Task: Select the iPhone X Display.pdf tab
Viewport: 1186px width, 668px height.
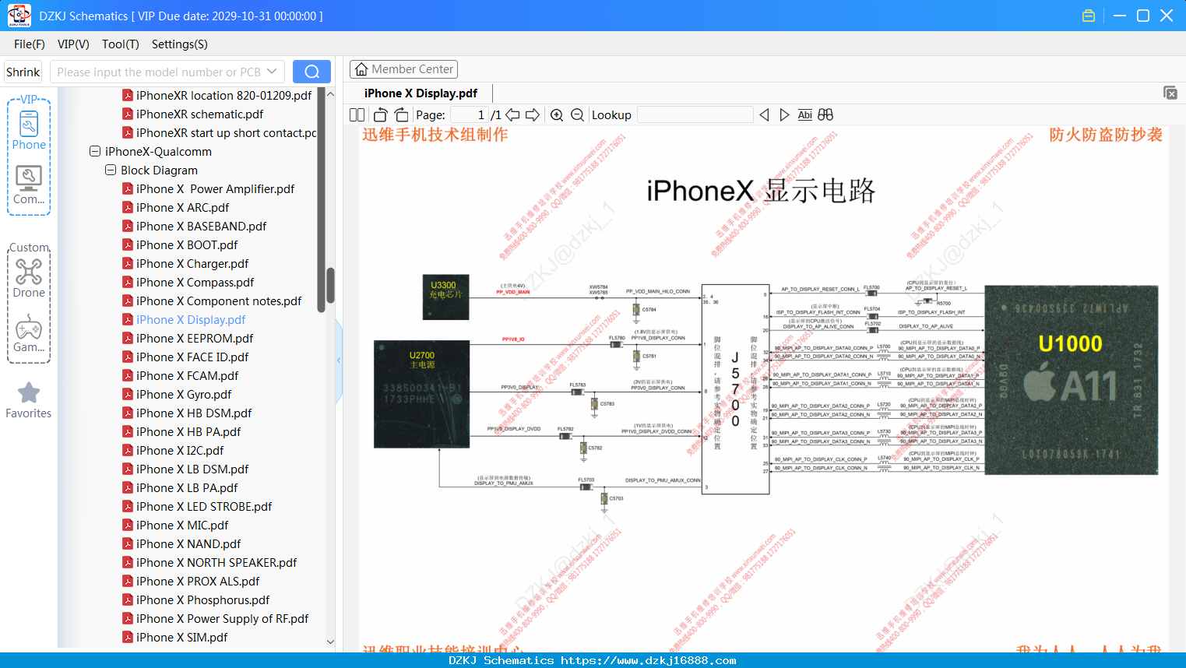Action: point(421,93)
